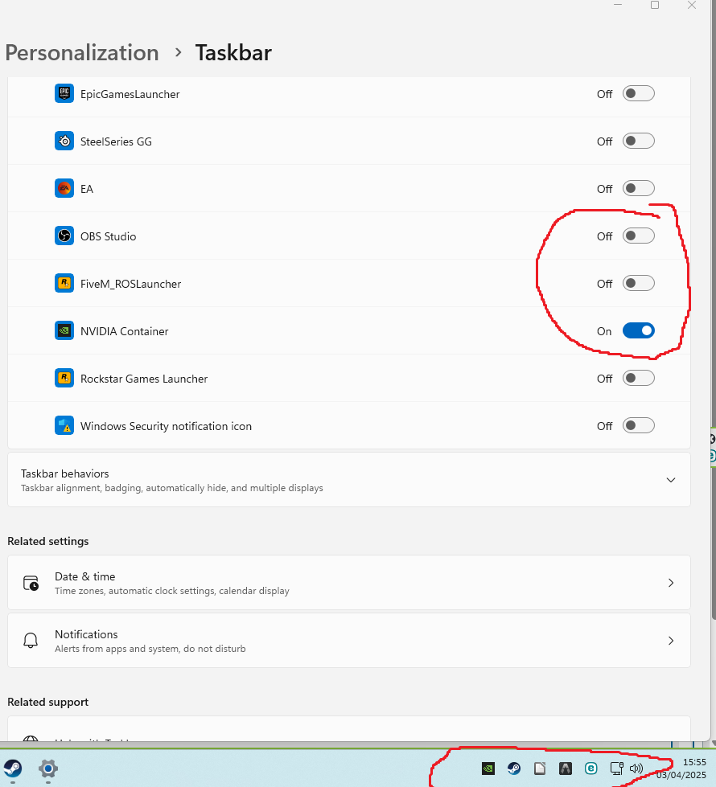Enable the OBS Studio tray toggle
This screenshot has height=787, width=716.
(x=638, y=236)
